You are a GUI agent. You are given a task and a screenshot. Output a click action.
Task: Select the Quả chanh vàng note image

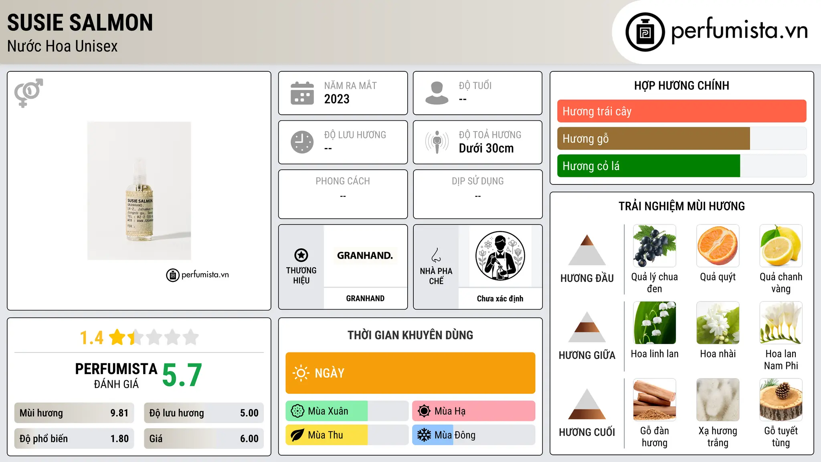[x=781, y=246]
